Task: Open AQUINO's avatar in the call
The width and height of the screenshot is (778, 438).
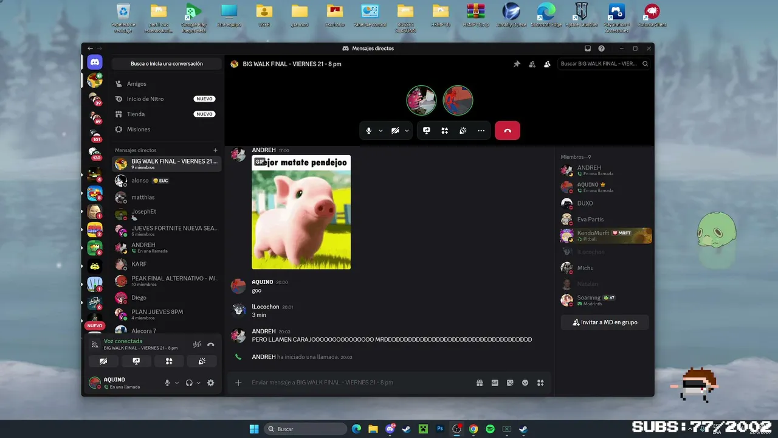Action: tap(458, 100)
